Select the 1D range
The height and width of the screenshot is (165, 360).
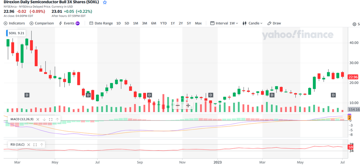(118, 23)
